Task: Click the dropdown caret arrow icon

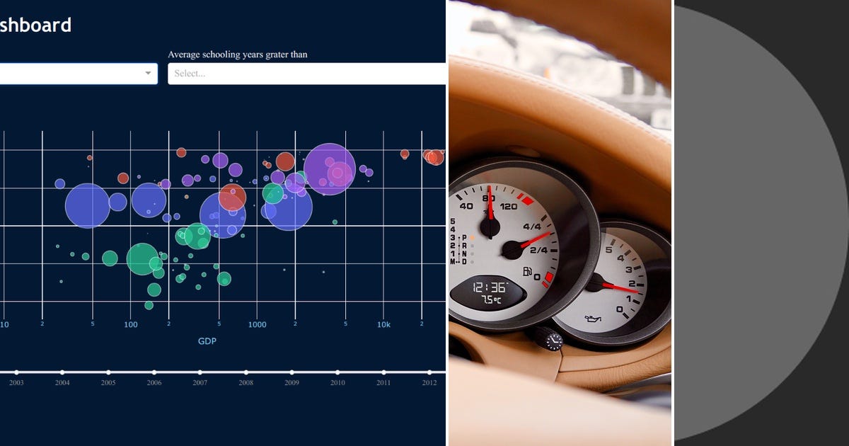Action: click(x=148, y=73)
